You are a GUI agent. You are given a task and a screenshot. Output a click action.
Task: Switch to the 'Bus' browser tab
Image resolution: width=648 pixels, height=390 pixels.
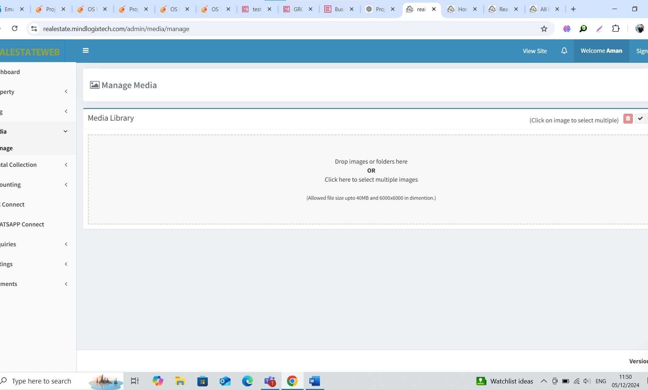339,9
